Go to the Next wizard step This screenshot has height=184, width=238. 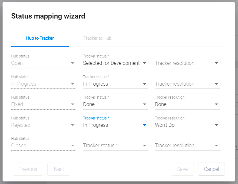pos(59,169)
